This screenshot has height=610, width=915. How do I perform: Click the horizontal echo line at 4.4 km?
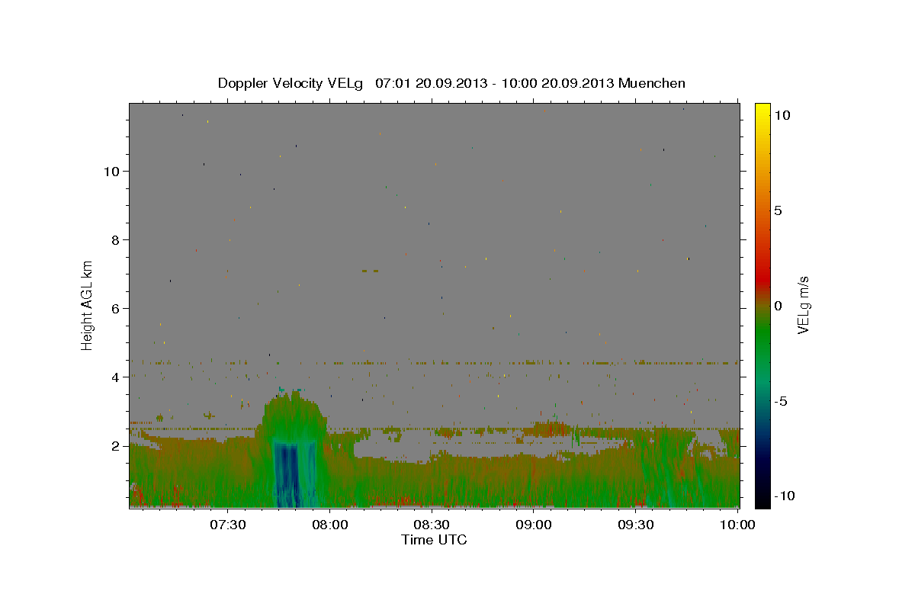pos(434,363)
